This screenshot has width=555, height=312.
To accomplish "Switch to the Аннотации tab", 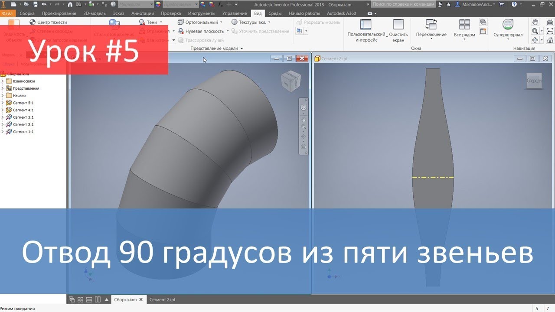I will (142, 13).
